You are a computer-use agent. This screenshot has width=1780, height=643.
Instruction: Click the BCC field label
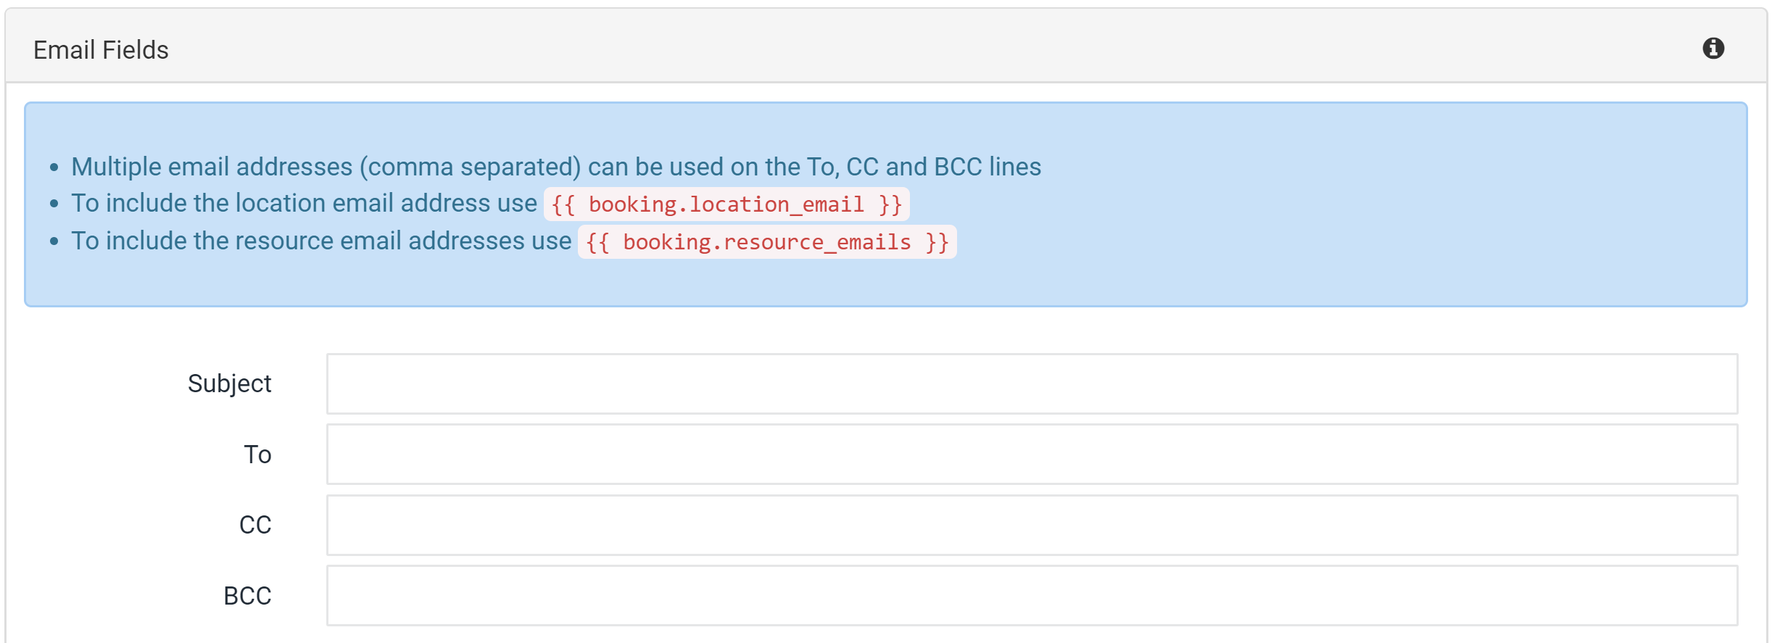point(247,596)
